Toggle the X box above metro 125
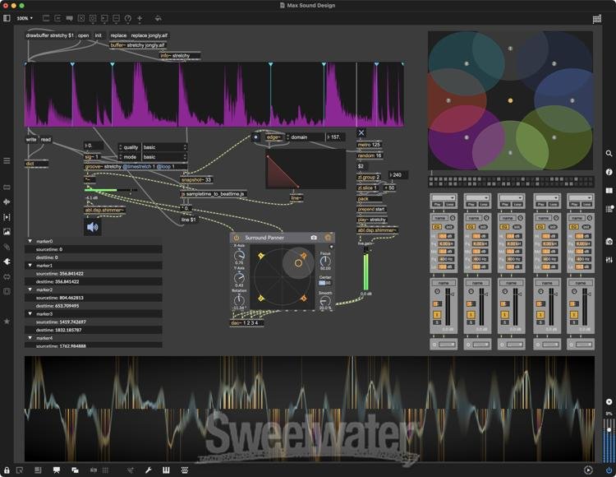616x477 pixels. tap(361, 132)
